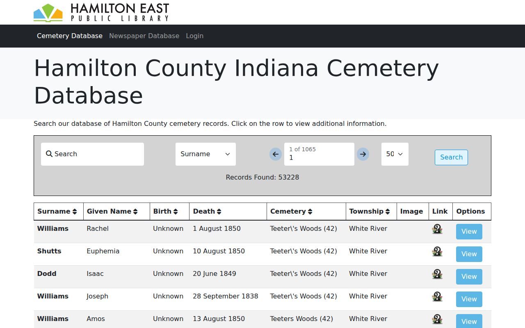Go to next page arrow
Screen dimensions: 525x328
363,154
